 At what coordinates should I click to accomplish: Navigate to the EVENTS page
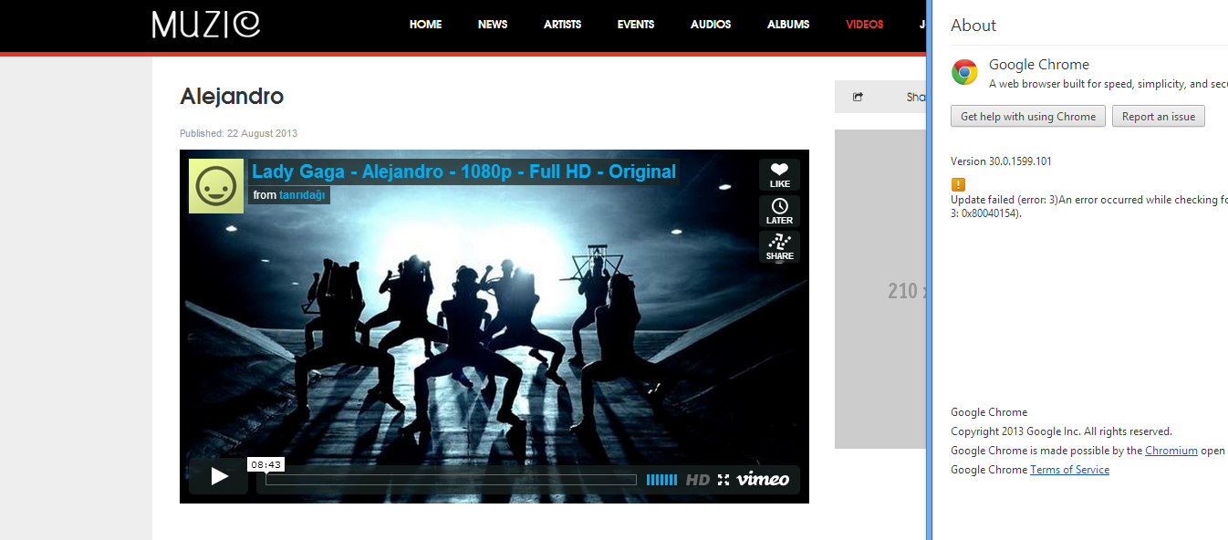pyautogui.click(x=636, y=25)
